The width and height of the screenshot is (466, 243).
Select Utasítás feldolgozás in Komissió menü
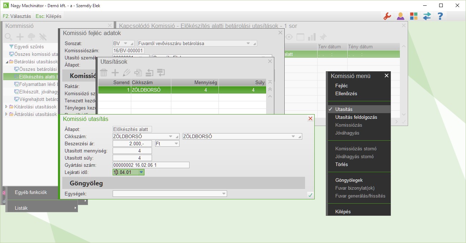pyautogui.click(x=356, y=117)
